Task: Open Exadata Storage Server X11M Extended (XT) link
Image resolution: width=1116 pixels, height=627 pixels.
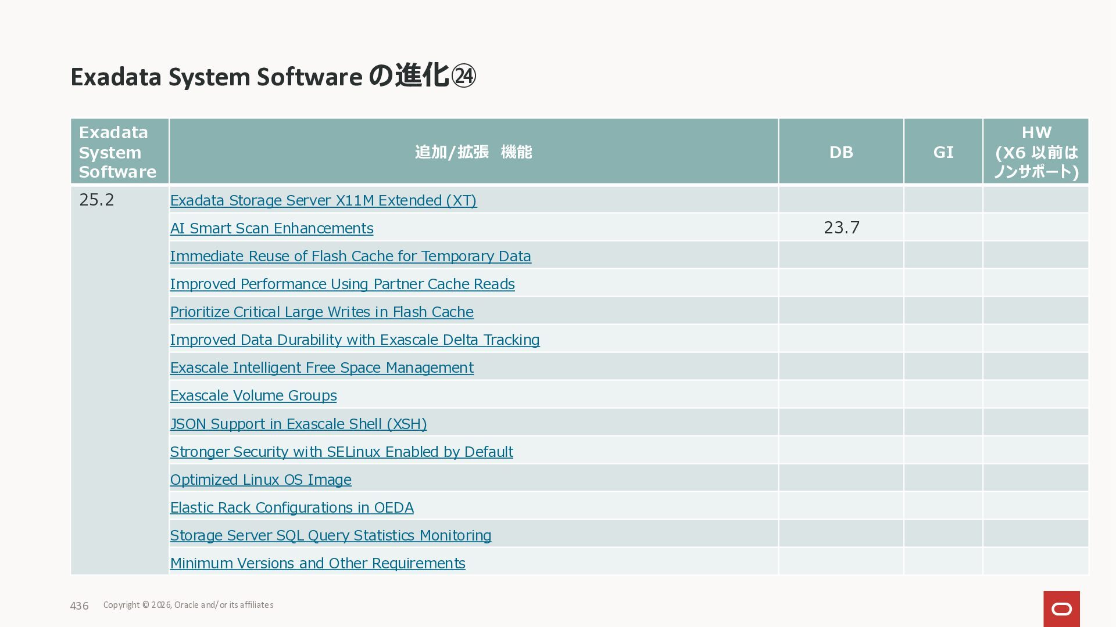Action: 323,200
